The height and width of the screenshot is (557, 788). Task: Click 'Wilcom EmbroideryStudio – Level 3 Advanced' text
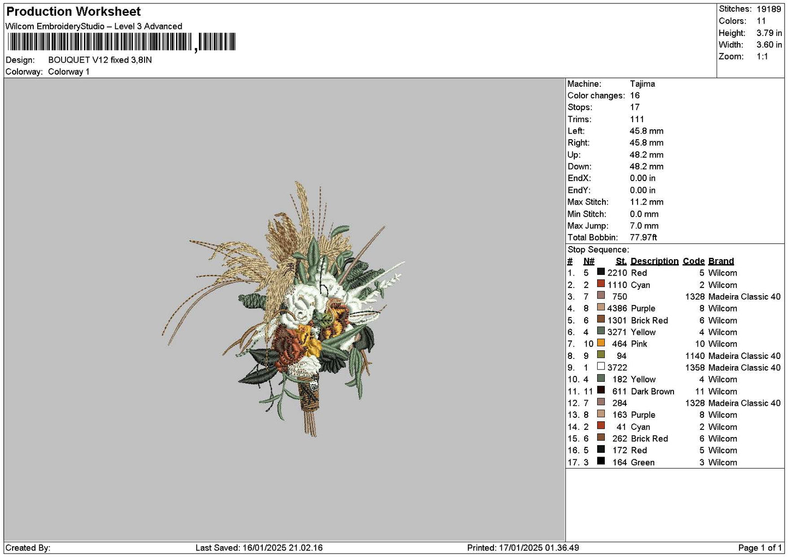click(x=94, y=26)
